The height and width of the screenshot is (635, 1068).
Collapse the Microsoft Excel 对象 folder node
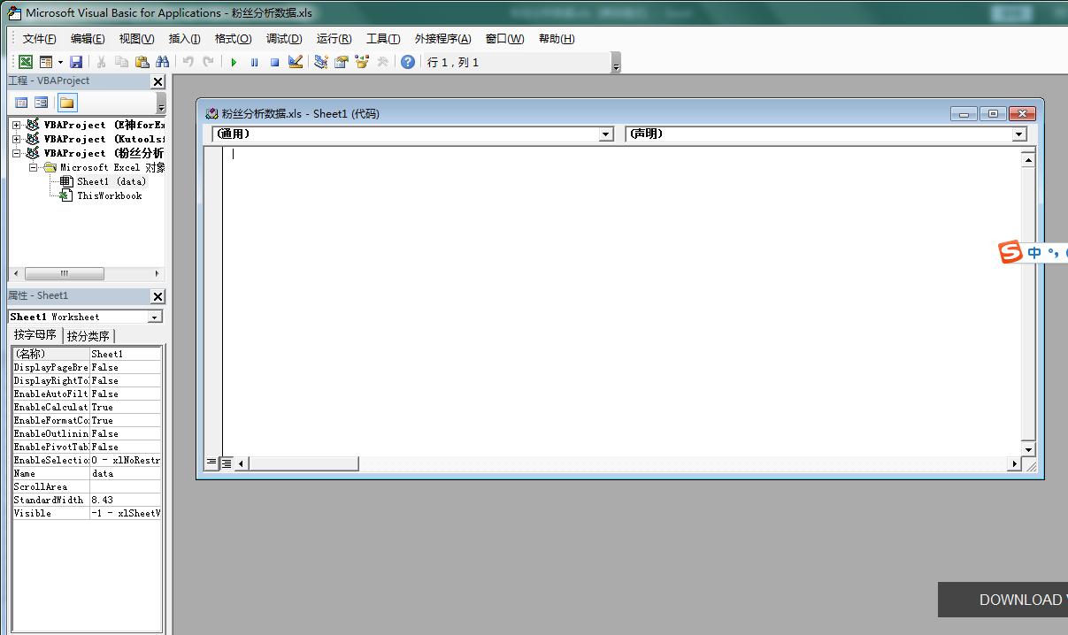(33, 167)
